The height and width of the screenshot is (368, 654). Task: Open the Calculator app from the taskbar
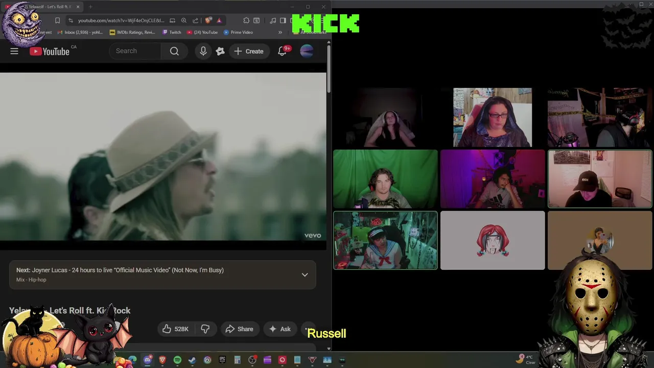tap(237, 360)
